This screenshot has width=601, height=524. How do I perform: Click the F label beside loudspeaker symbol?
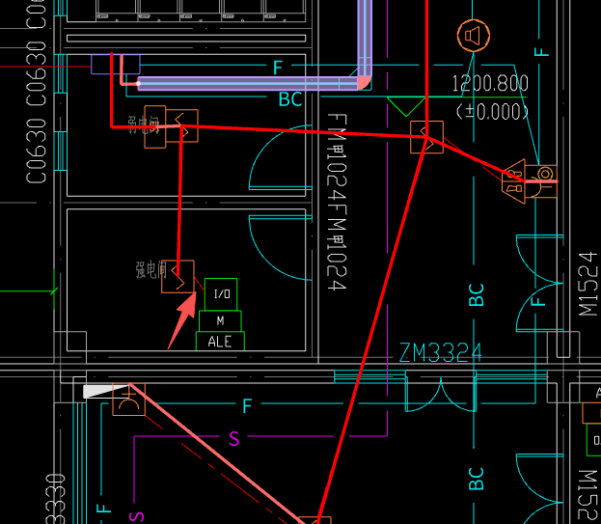point(541,52)
